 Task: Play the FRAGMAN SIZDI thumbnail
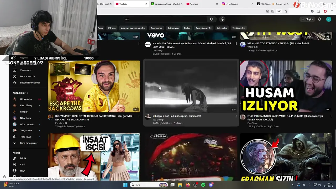click(x=286, y=157)
